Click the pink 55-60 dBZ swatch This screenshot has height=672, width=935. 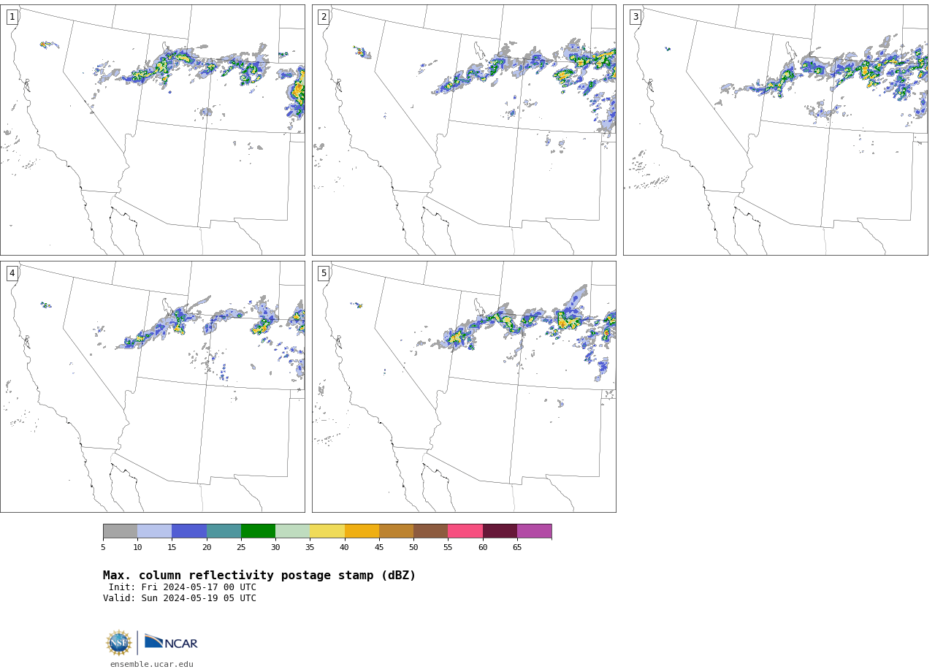(465, 531)
